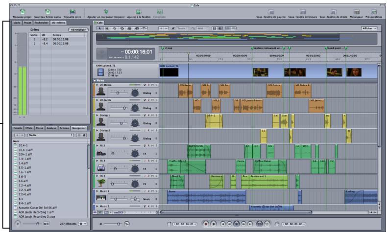Image resolution: width=387 pixels, height=232 pixels.
Task: Select the arrow selection tool
Action: tap(100, 28)
